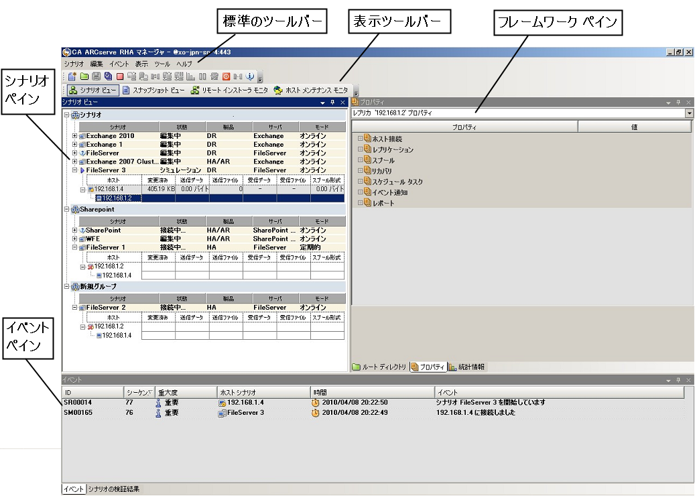The image size is (697, 496).
Task: Click the Save floppy disk toolbar icon
Action: pos(96,77)
